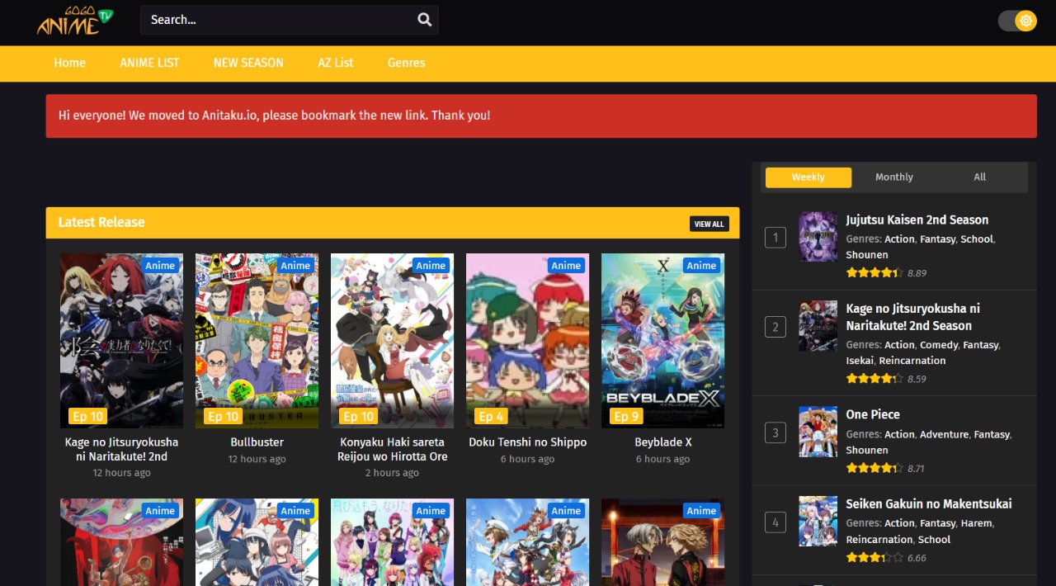
Task: Switch to the Monthly ranking tab
Action: [x=893, y=177]
